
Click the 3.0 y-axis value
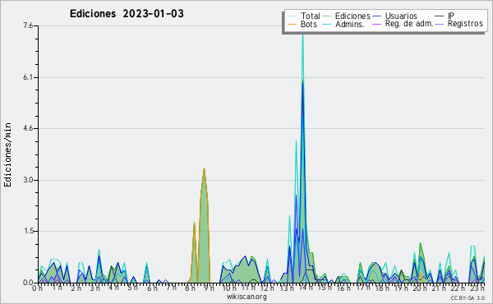[x=28, y=180]
